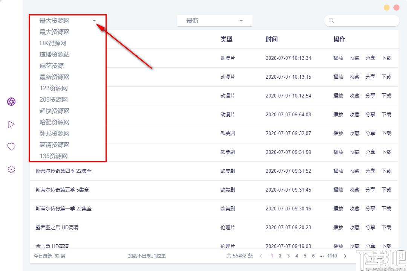Click the 加载不出来,点这里 link
407x271 pixels.
click(147, 256)
